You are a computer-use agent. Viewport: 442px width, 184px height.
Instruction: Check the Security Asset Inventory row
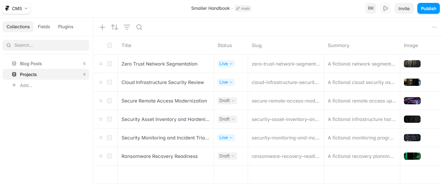(110, 119)
